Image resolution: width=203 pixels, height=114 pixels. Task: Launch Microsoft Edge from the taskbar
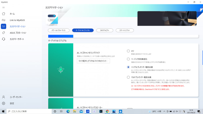click(x=68, y=111)
